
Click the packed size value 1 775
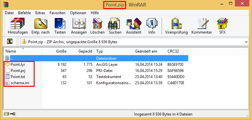click(x=87, y=65)
